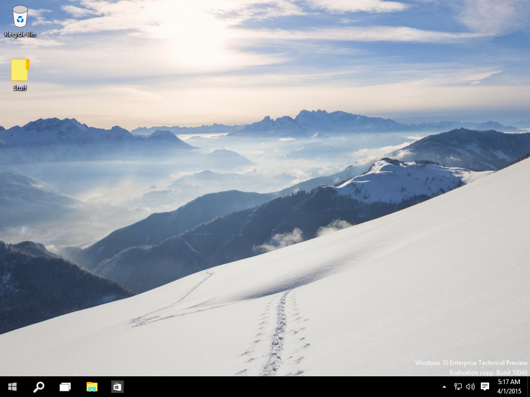530x397 pixels.
Task: Open Action Center notifications icon
Action: point(484,387)
